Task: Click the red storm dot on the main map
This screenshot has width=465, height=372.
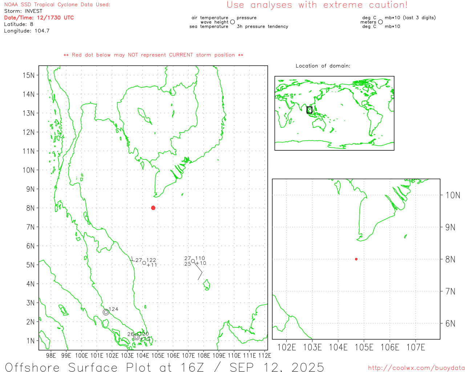Action: pyautogui.click(x=153, y=208)
